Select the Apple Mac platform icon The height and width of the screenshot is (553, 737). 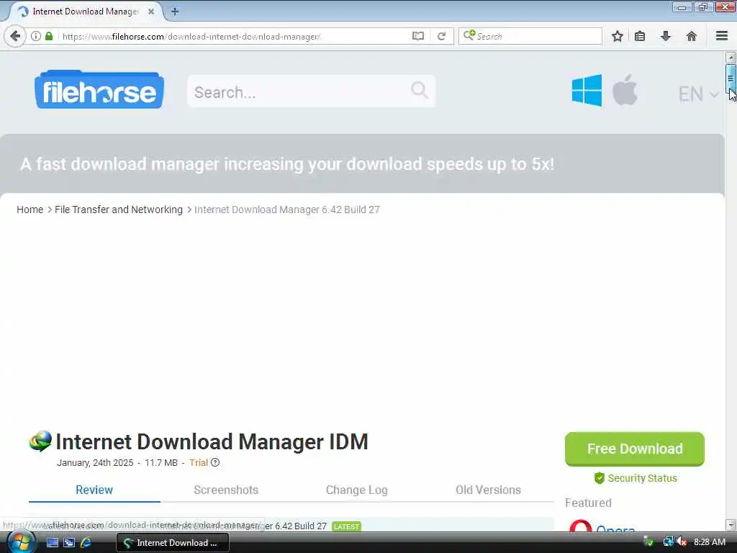pyautogui.click(x=625, y=89)
